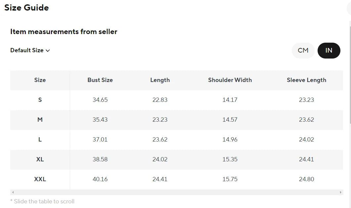The height and width of the screenshot is (208, 351).
Task: Click the Size Guide heading
Action: tap(26, 8)
